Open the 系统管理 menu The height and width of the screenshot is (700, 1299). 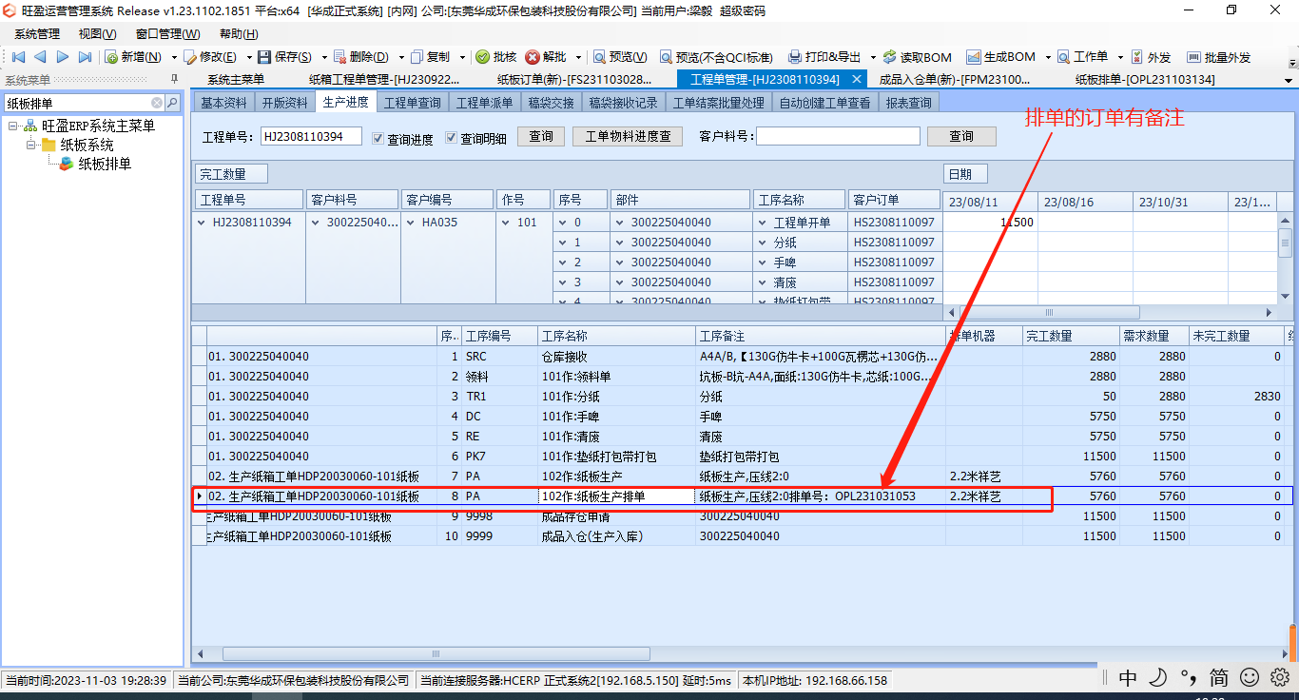(37, 34)
